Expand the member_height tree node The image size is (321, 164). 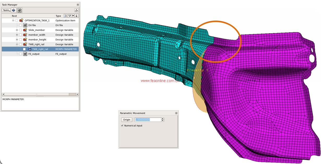point(17,40)
